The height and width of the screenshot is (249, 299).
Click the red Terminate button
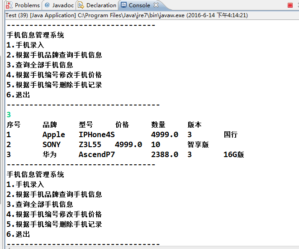click(x=290, y=5)
